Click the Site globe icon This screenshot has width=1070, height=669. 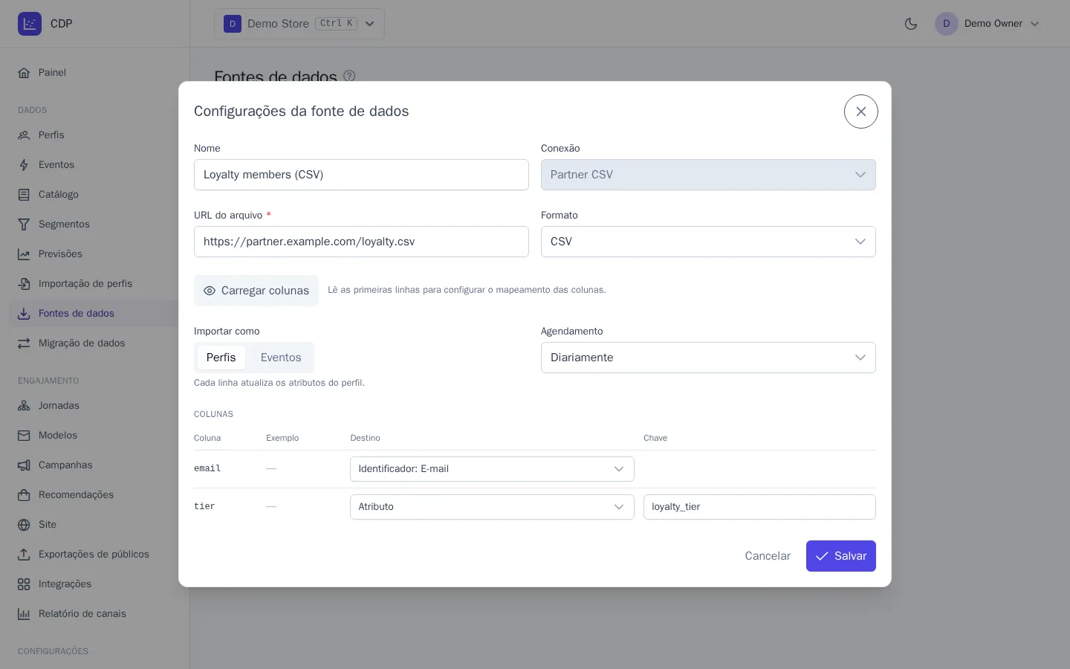tap(24, 525)
